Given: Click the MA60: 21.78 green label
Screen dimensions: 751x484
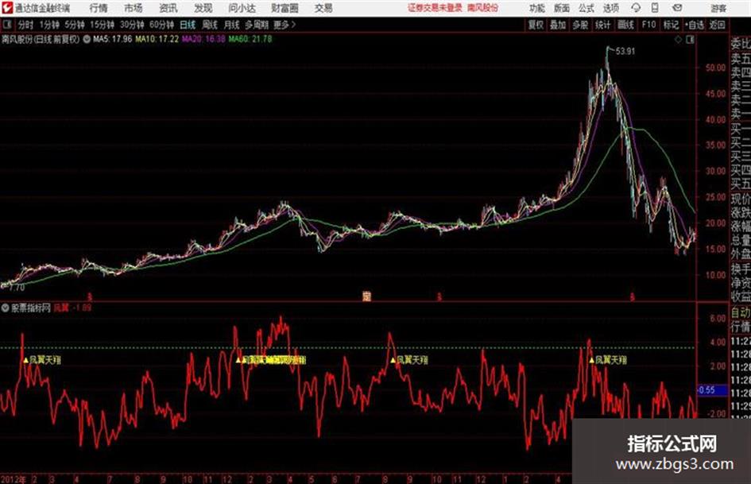Looking at the screenshot, I should 250,39.
